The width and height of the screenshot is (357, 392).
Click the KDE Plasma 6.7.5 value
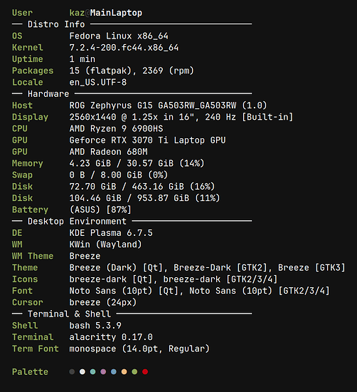click(x=111, y=233)
